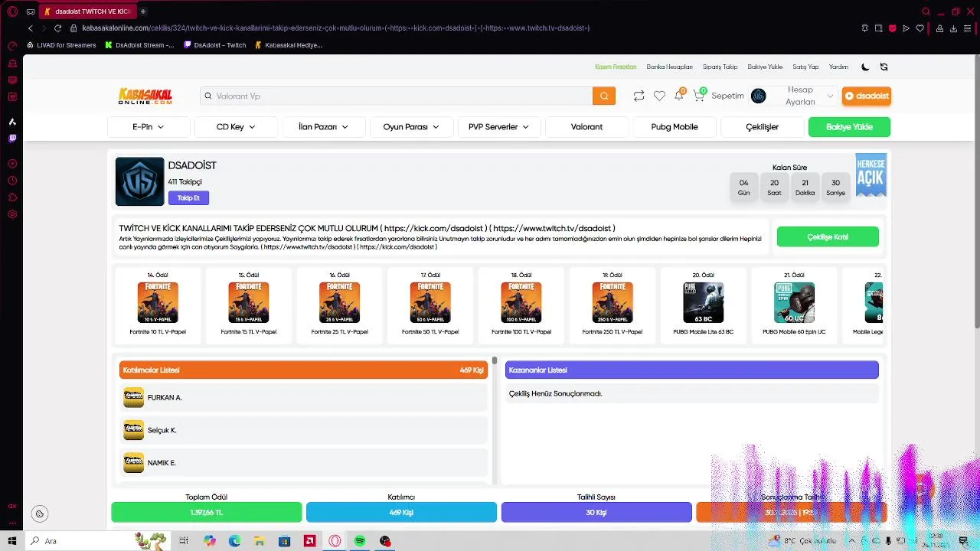
Task: Toggle dark mode moon icon
Action: (865, 67)
